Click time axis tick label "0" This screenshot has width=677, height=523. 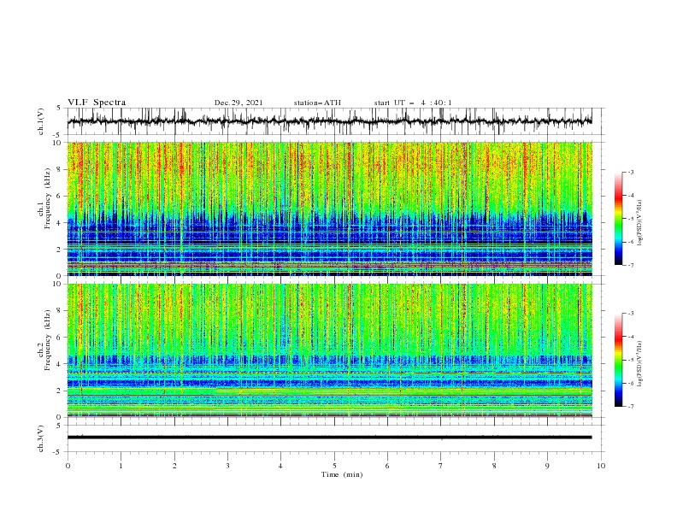pyautogui.click(x=68, y=466)
